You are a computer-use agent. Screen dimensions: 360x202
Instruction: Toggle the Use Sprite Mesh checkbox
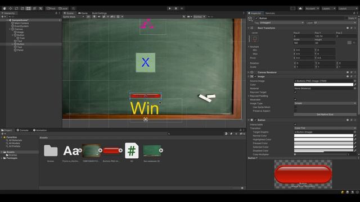(x=295, y=107)
